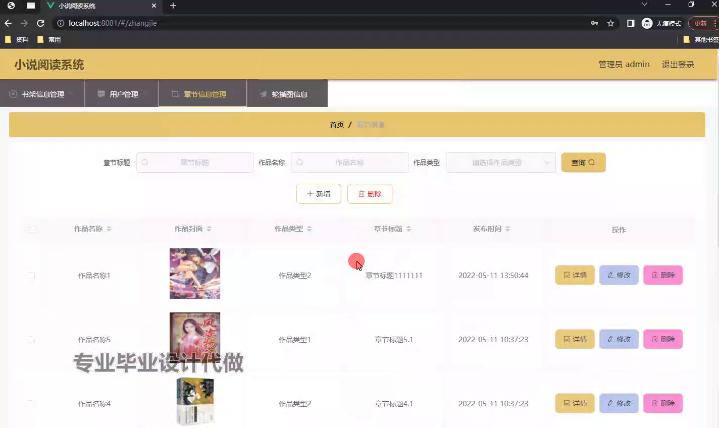Click 修改 for 章节标题4.1 row

tap(619, 403)
